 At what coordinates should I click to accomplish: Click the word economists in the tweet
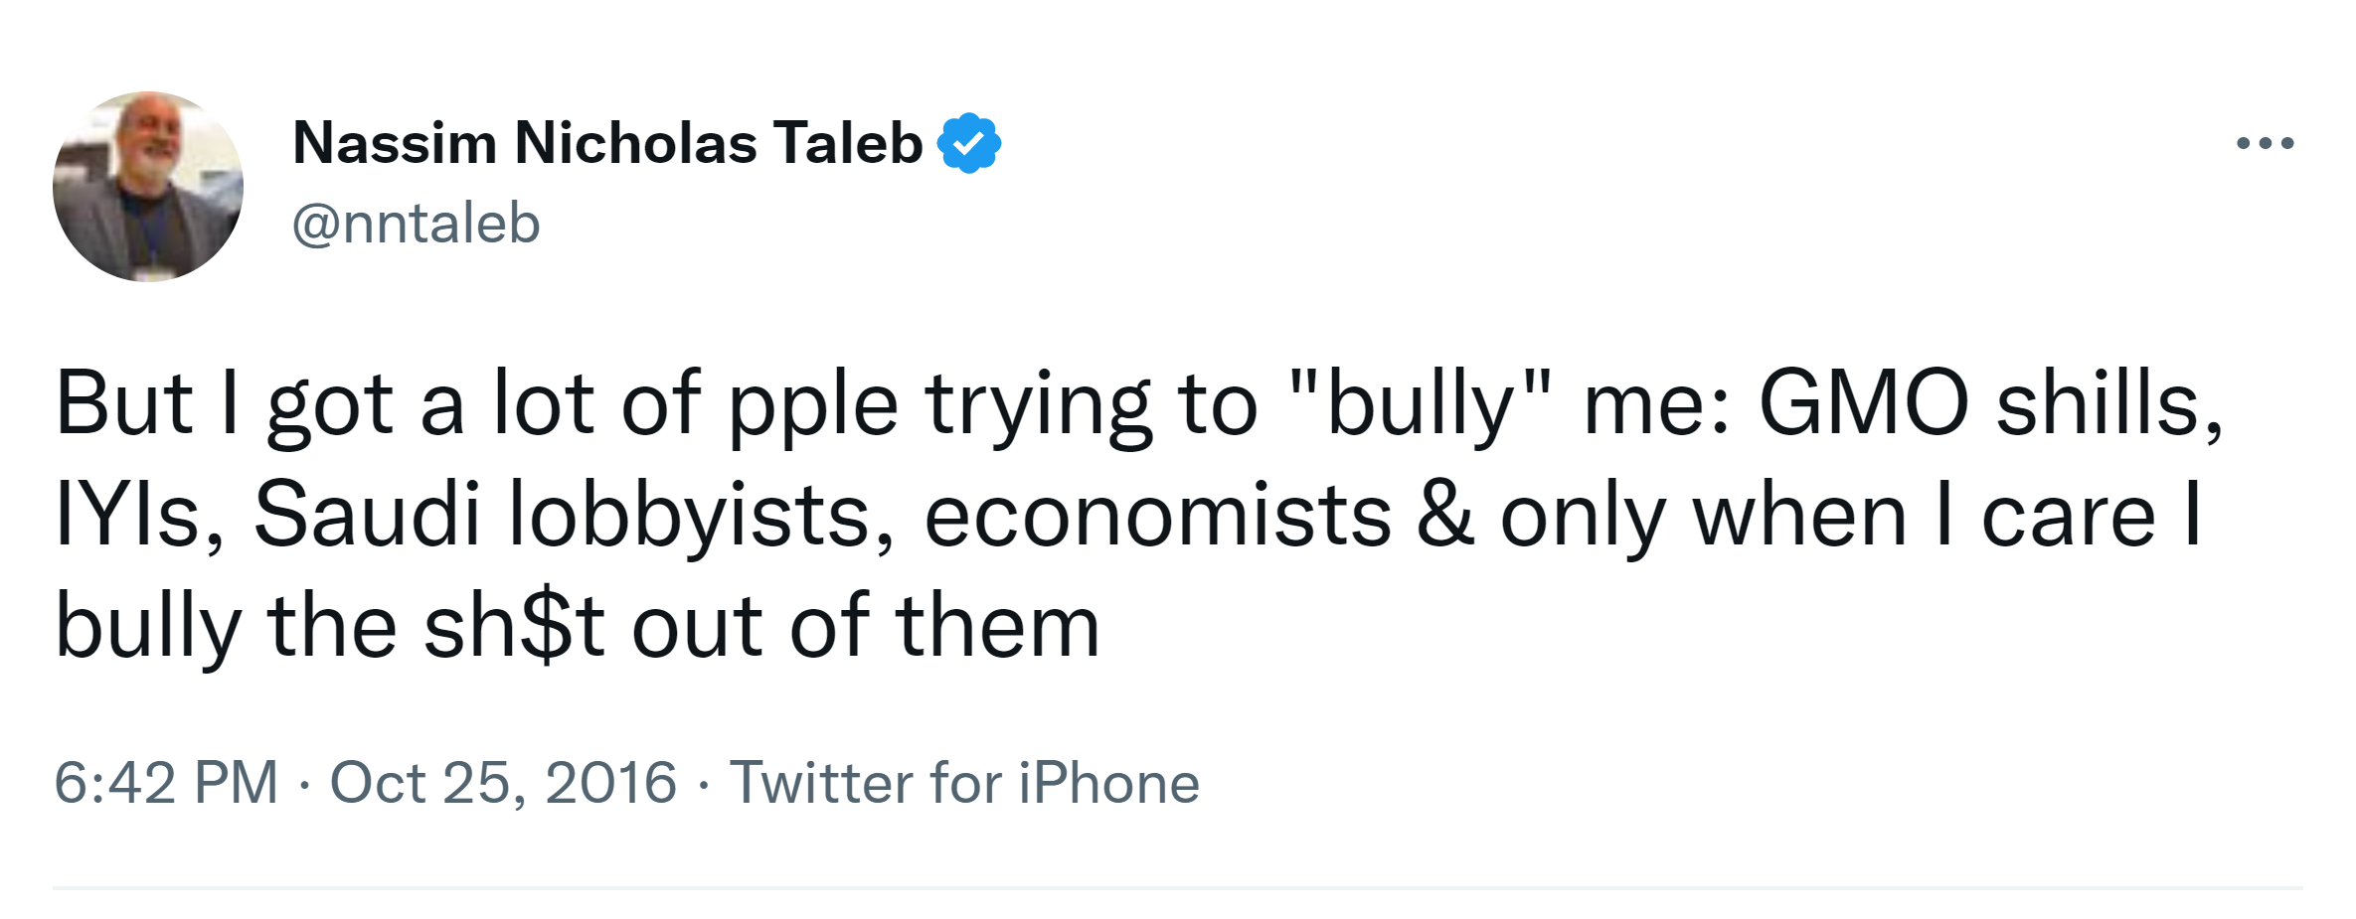(1157, 515)
